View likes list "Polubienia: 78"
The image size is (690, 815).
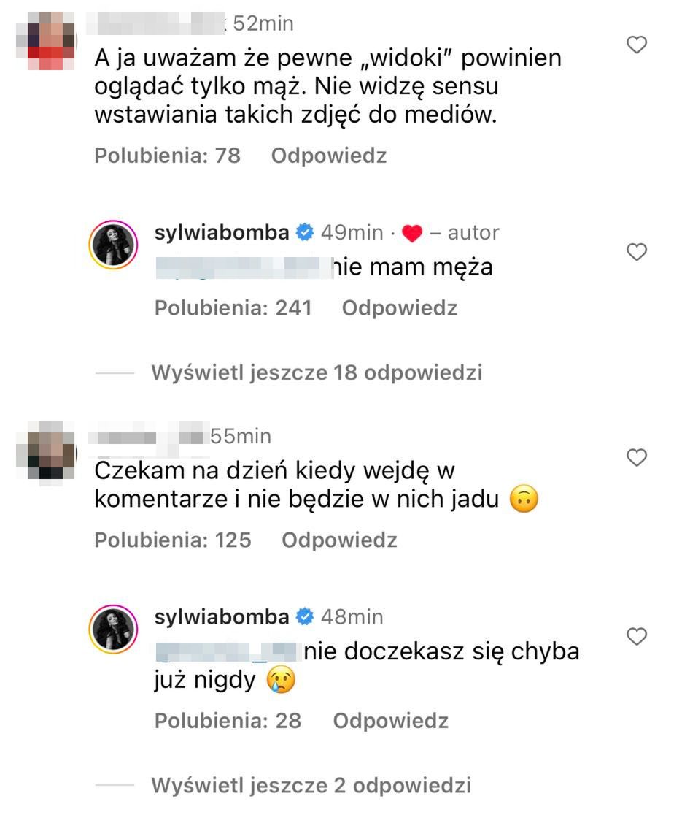168,156
